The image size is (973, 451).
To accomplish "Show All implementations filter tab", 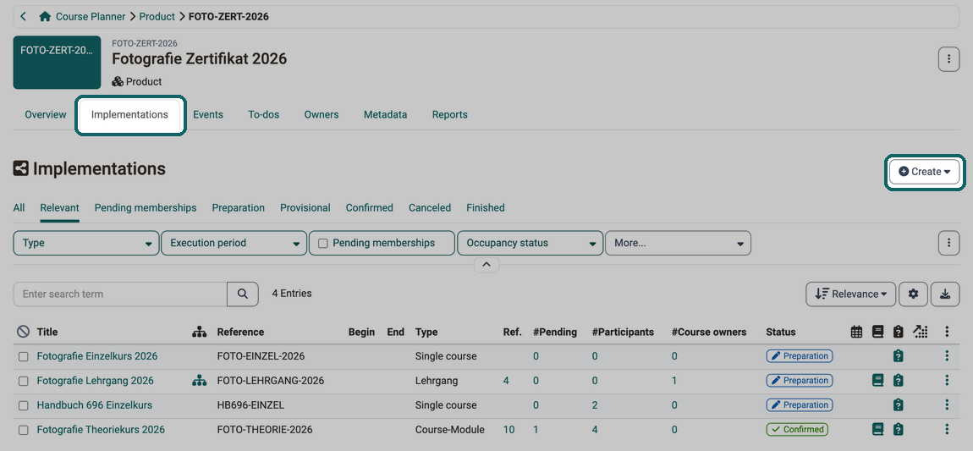I will (19, 208).
